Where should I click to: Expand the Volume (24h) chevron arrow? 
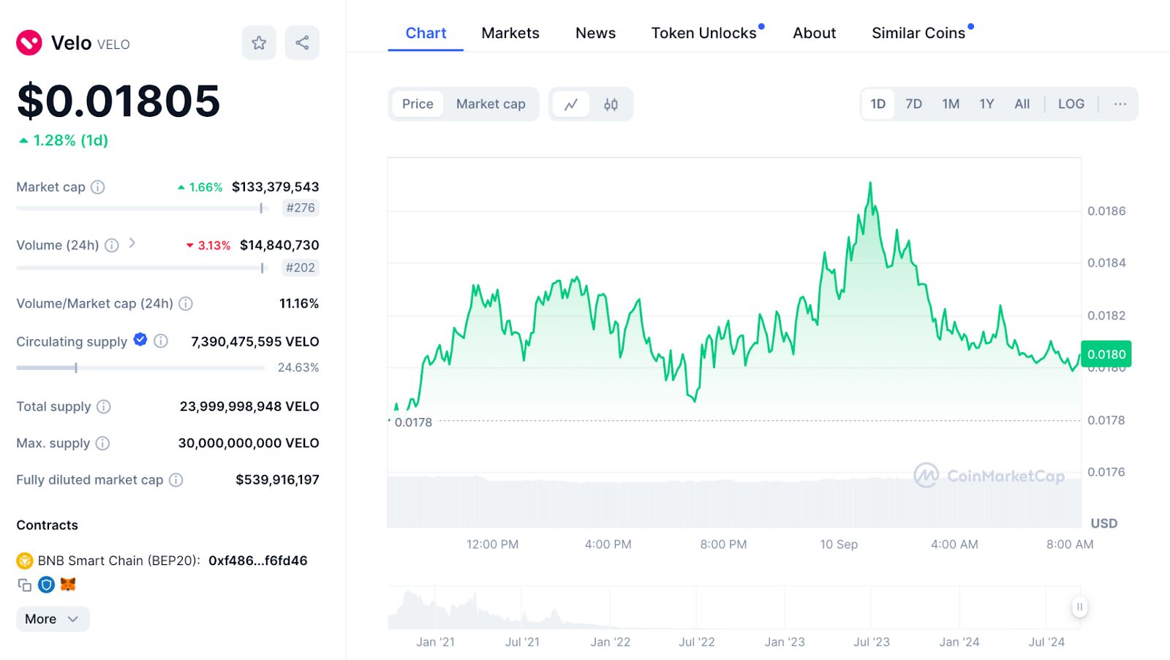point(132,243)
